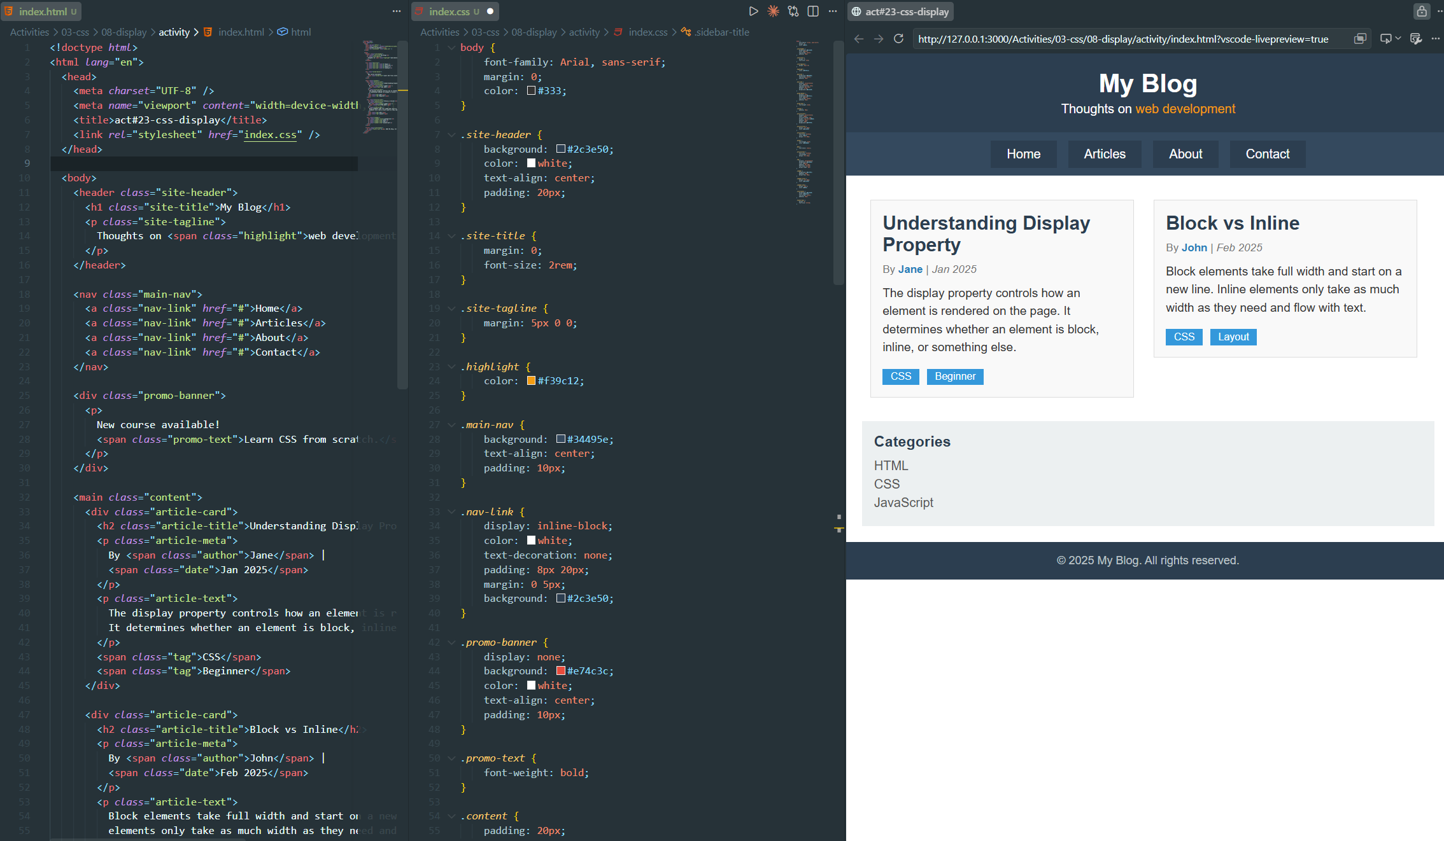Screen dimensions: 1444x841
Task: Collapse the .nav-link rule fold arrow
Action: pos(451,512)
